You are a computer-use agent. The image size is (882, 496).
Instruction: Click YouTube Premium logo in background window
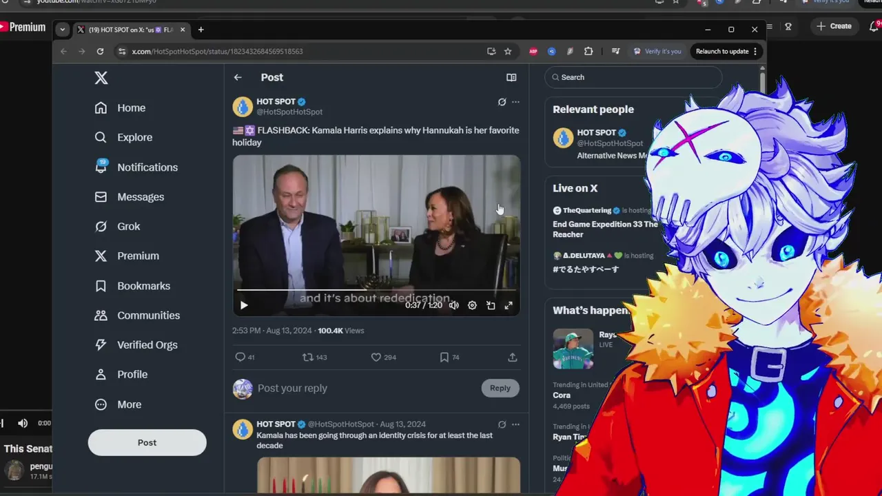[23, 27]
